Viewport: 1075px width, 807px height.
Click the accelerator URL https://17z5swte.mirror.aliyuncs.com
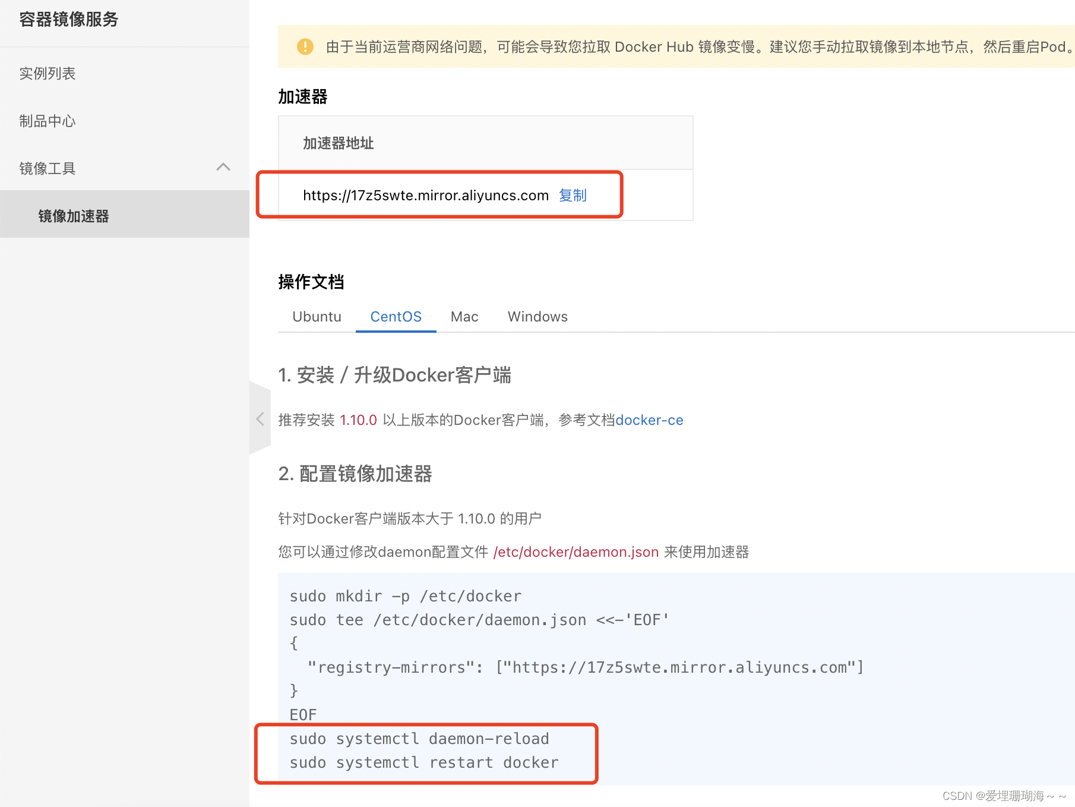426,196
